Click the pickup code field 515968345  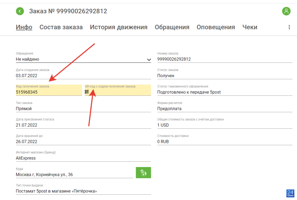point(49,90)
